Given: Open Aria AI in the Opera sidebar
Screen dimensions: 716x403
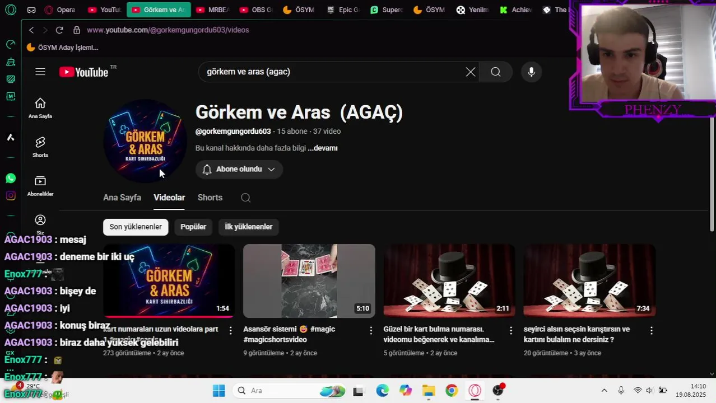Looking at the screenshot, I should [x=11, y=137].
